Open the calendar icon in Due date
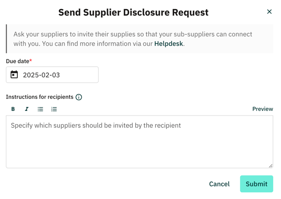The image size is (281, 199). 14,75
